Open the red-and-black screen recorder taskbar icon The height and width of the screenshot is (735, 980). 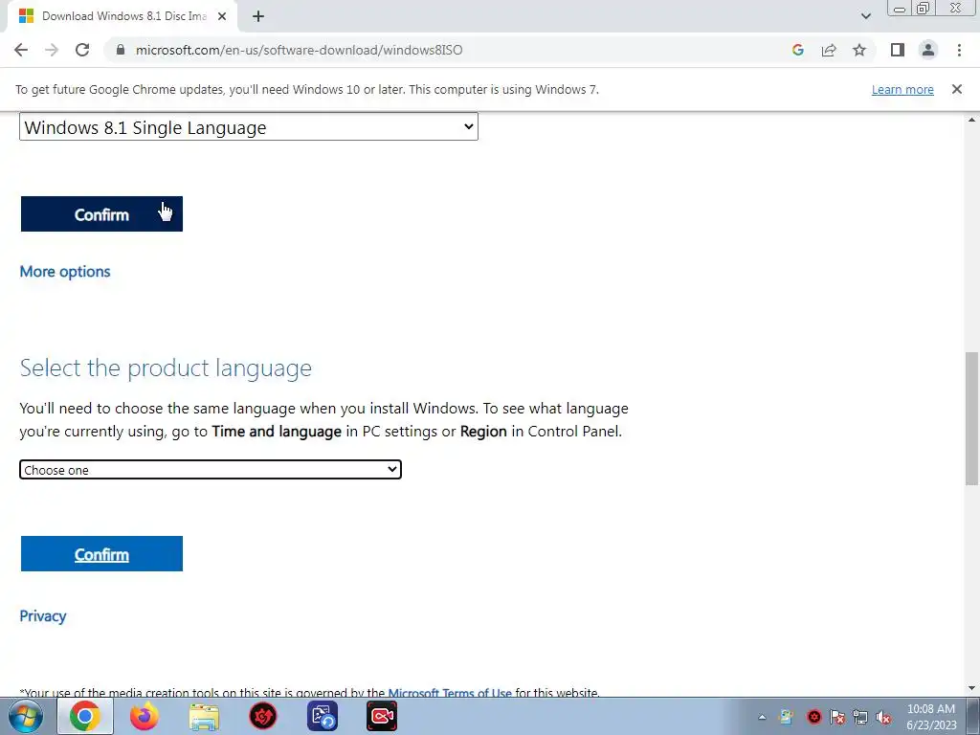point(382,716)
